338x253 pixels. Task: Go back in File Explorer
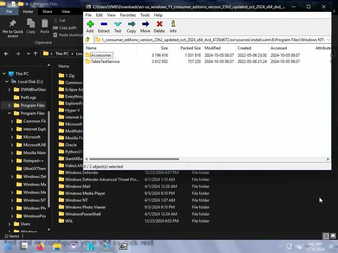point(6,54)
